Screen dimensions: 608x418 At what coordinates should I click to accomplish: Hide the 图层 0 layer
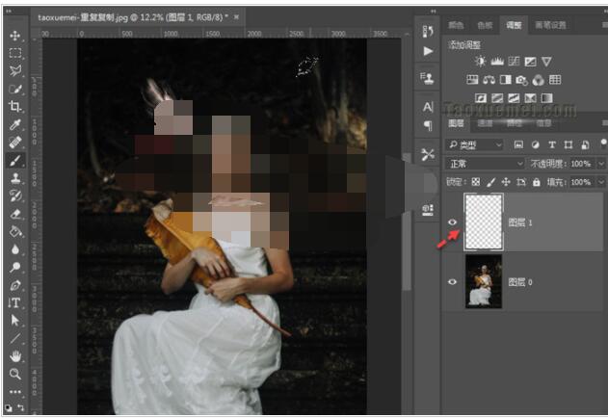pyautogui.click(x=452, y=282)
